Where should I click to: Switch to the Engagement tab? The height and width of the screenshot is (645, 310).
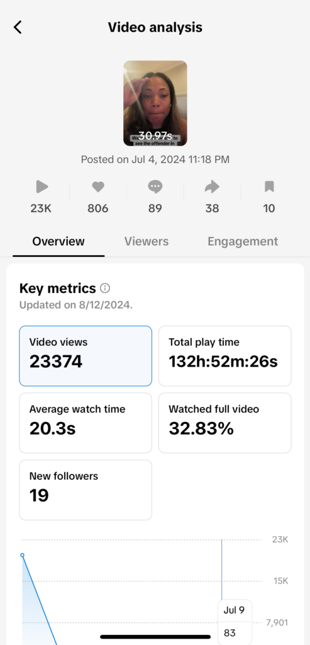click(243, 241)
